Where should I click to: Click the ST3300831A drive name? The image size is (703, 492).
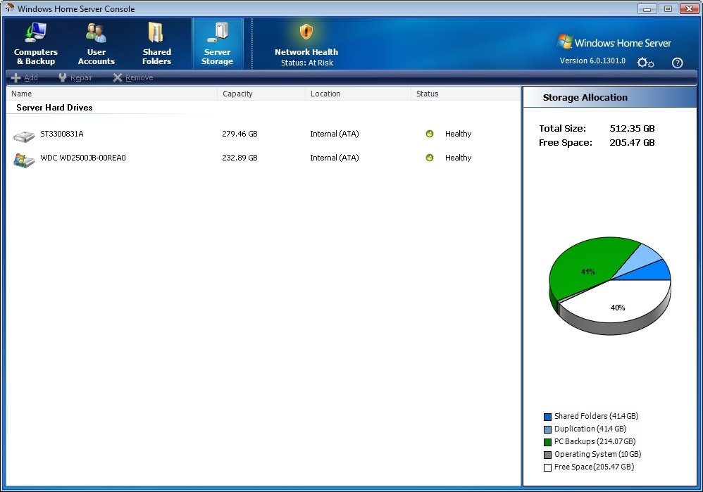coord(62,134)
